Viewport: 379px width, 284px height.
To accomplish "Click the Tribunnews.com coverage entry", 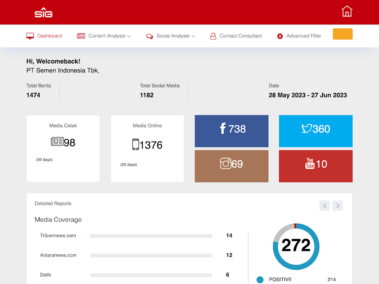I will click(x=58, y=236).
